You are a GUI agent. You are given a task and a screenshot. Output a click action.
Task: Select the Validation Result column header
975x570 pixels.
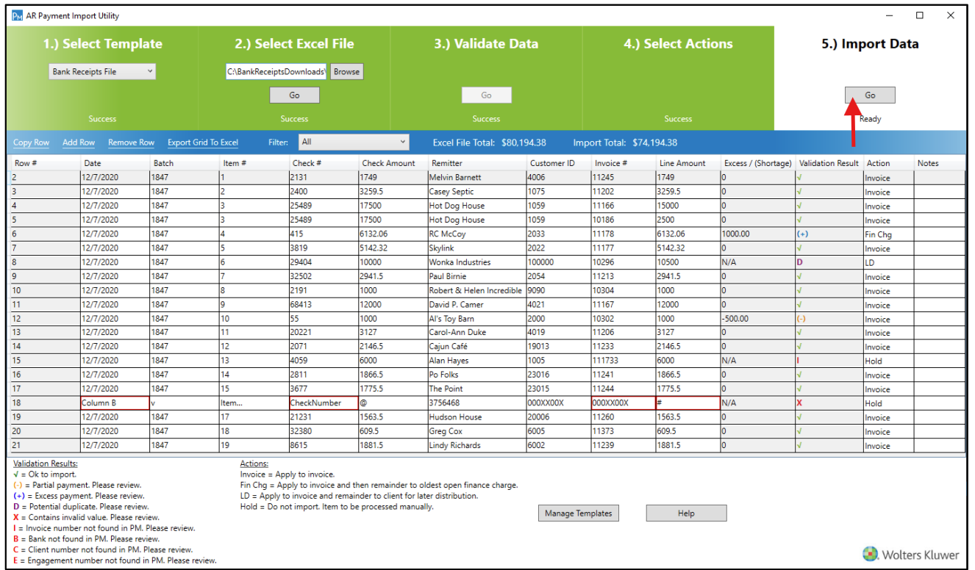[x=829, y=163]
